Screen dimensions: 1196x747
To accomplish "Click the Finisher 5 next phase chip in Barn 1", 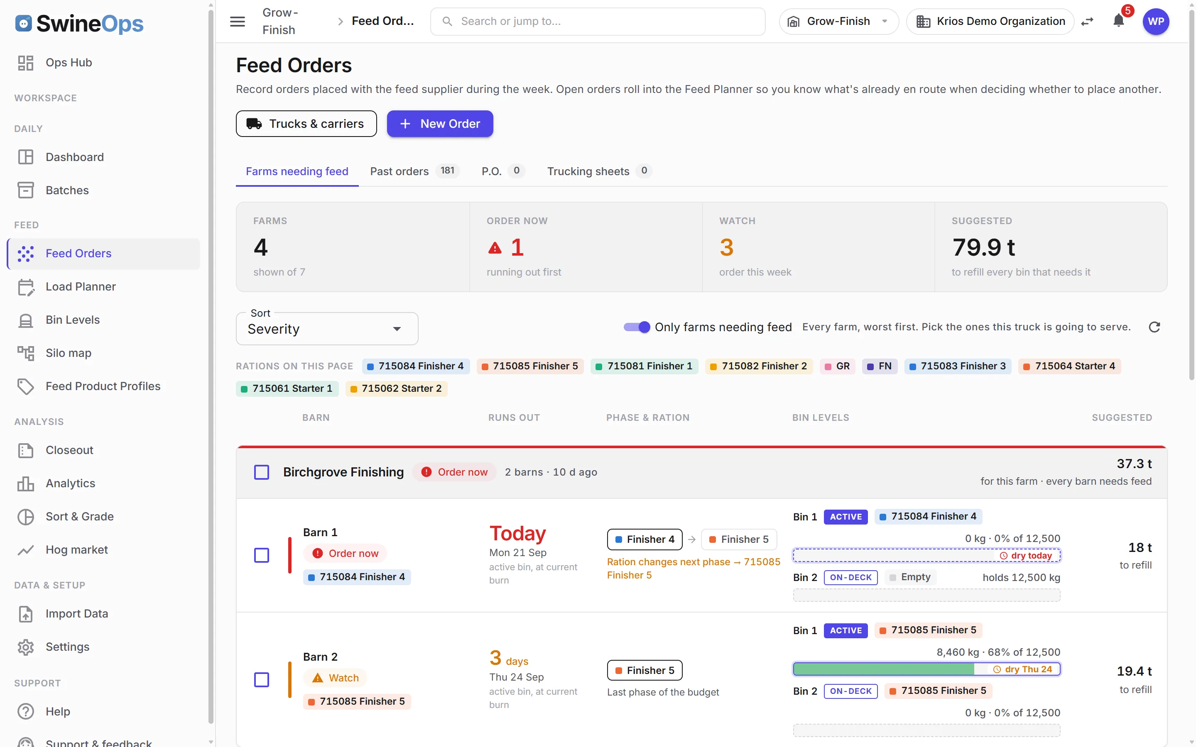I will pyautogui.click(x=739, y=539).
